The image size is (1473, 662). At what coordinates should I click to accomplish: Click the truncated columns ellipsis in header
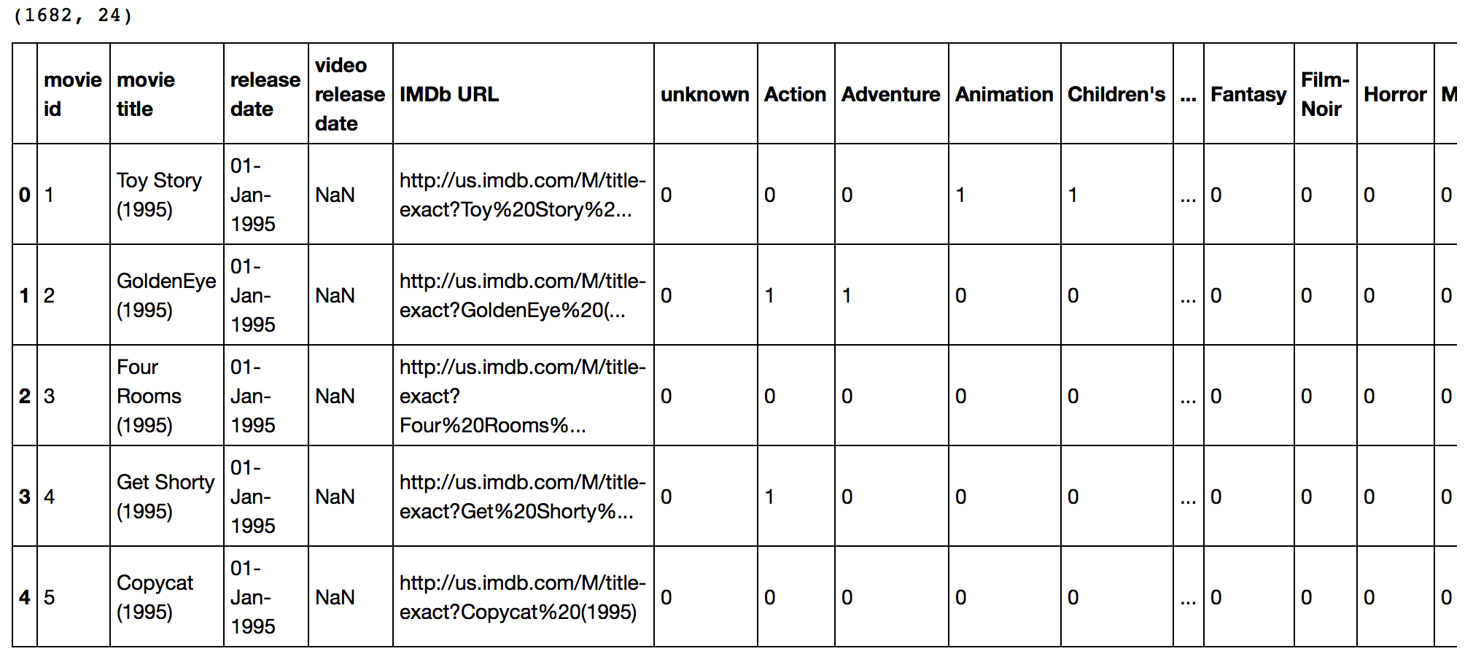[1188, 96]
